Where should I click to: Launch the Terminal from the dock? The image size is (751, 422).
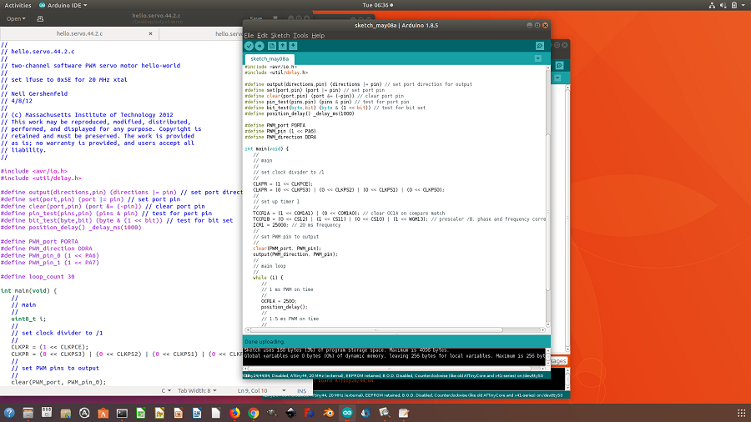coord(122,413)
